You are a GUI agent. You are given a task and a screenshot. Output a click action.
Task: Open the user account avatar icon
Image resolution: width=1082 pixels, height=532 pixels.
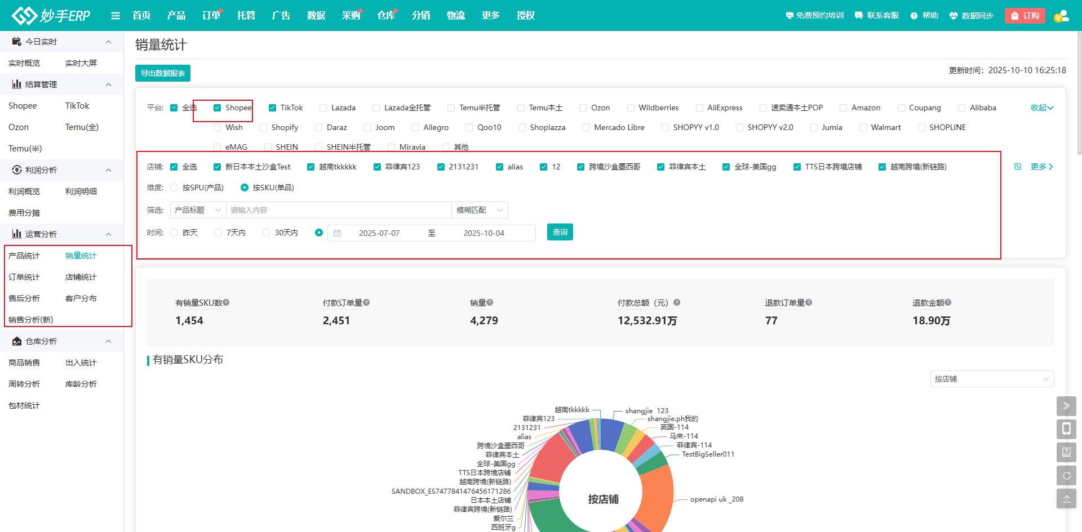(x=1061, y=16)
